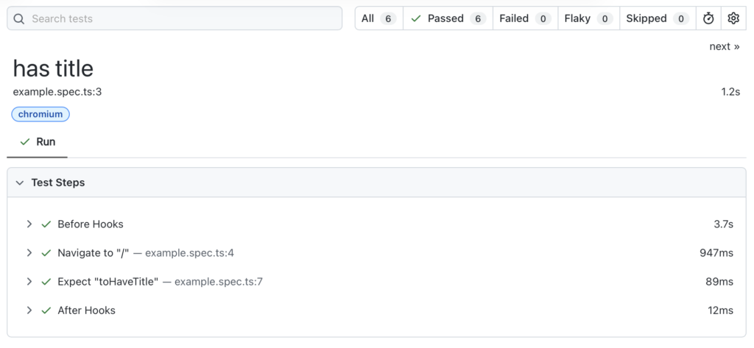Collapse the Test Steps section
Screen dimensions: 754x348
20,182
